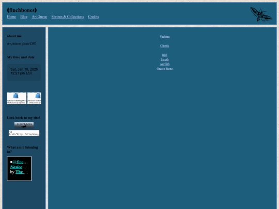This screenshot has height=209, width=279.
Task: Open the Cineris link
Action: pos(165,46)
